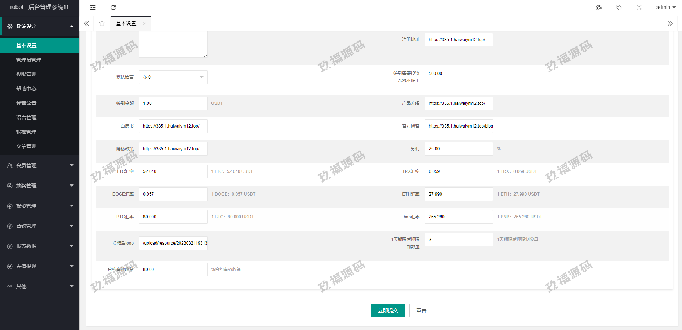Collapse the 系统设定 menu section

[40, 26]
